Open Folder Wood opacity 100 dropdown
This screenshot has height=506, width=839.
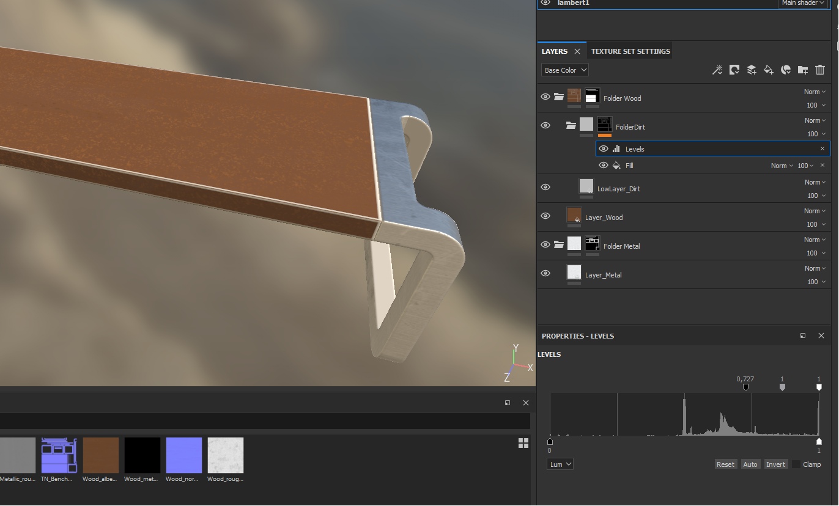click(816, 105)
